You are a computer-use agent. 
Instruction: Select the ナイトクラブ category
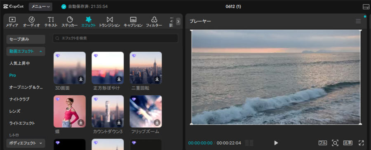click(19, 99)
